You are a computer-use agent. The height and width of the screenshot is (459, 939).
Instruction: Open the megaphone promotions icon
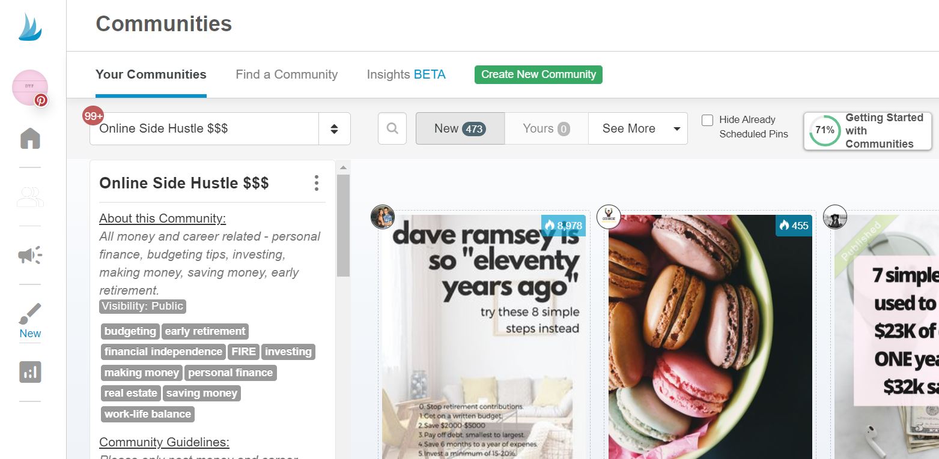[x=30, y=255]
